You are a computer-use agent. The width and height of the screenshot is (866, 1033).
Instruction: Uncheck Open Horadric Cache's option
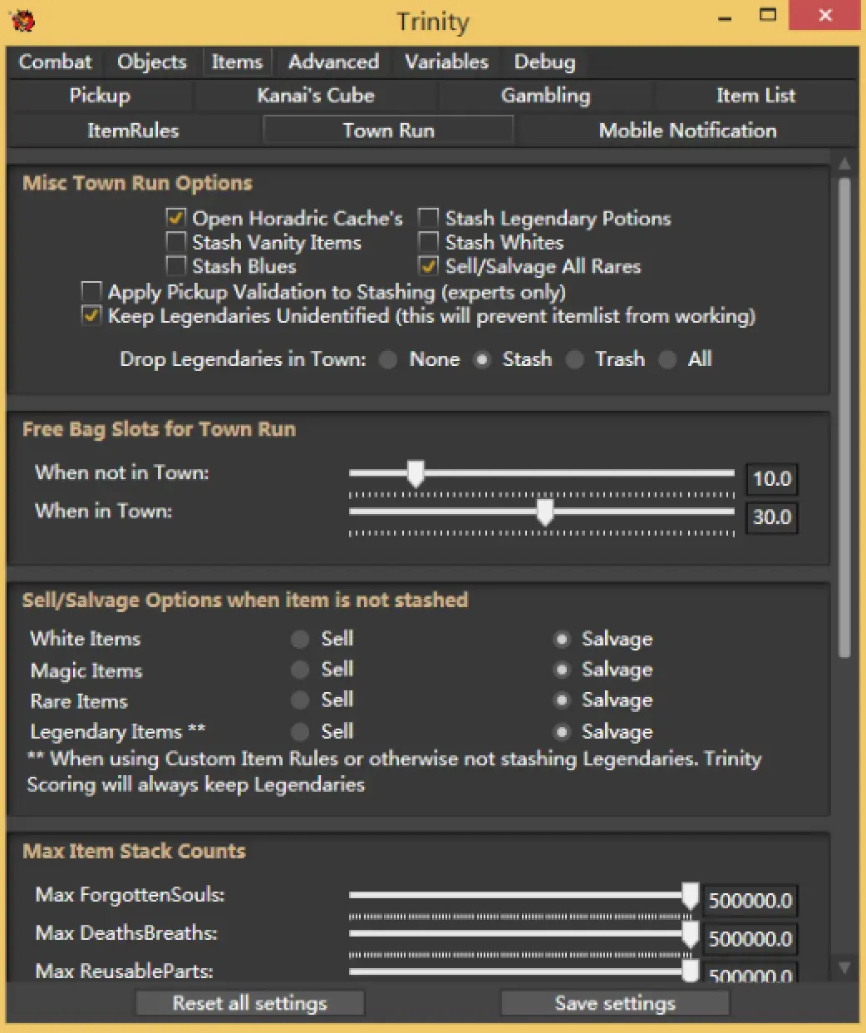click(x=176, y=219)
